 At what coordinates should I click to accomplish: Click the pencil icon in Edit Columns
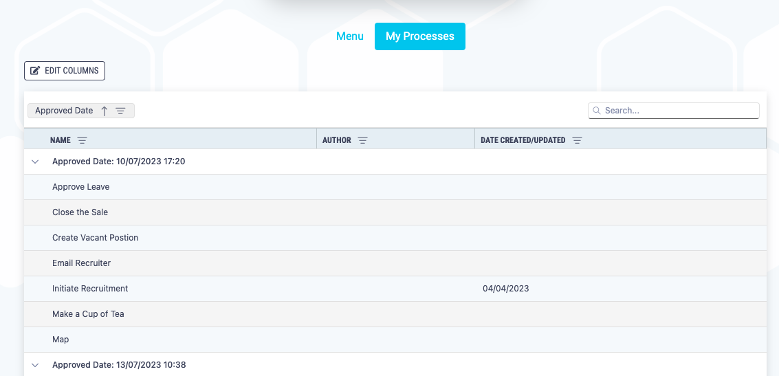coord(35,71)
